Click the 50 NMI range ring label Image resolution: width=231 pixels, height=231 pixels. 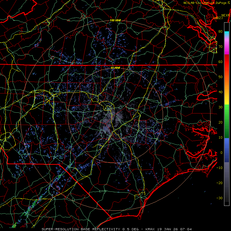coord(115,68)
